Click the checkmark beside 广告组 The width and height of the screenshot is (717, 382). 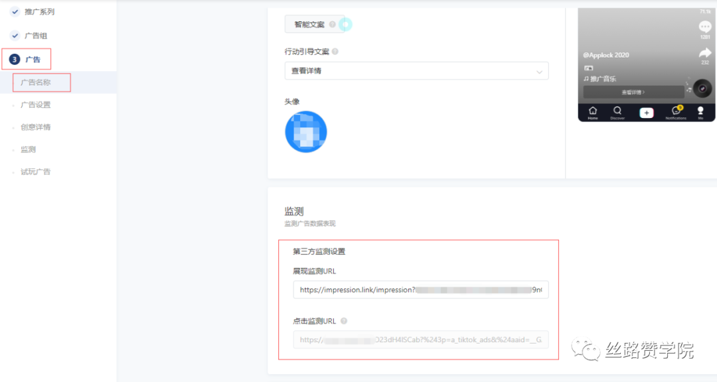pyautogui.click(x=13, y=34)
